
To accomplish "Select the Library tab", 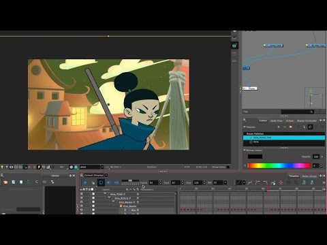I will pos(55,176).
